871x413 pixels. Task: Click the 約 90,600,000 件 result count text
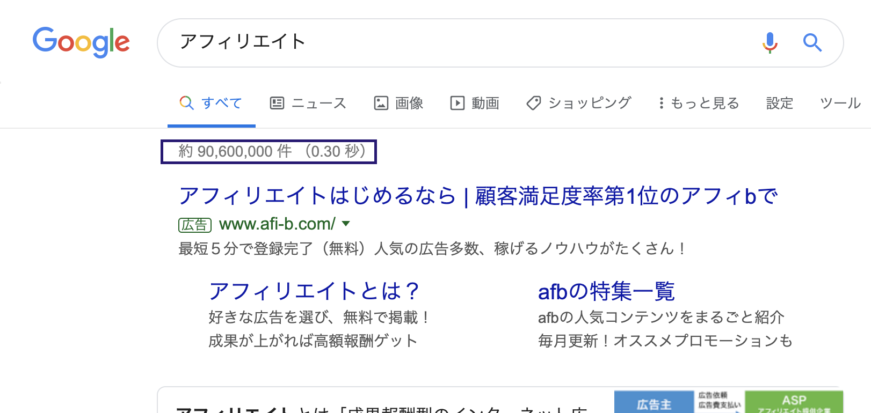tap(235, 151)
